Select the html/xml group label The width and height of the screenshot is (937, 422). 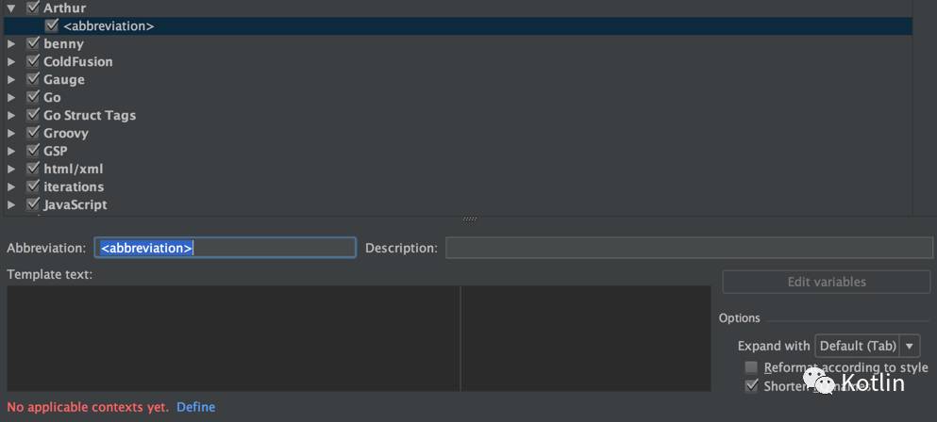click(74, 170)
